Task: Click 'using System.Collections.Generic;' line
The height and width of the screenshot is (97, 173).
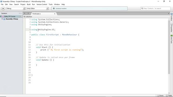Action: [50, 22]
